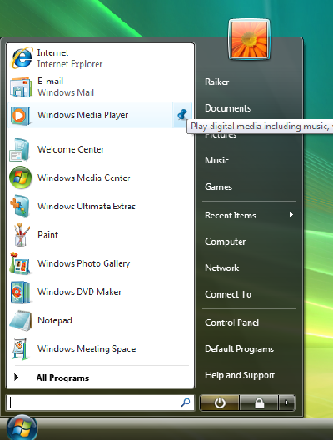Expand All Programs list
The height and width of the screenshot is (440, 333).
coord(62,377)
